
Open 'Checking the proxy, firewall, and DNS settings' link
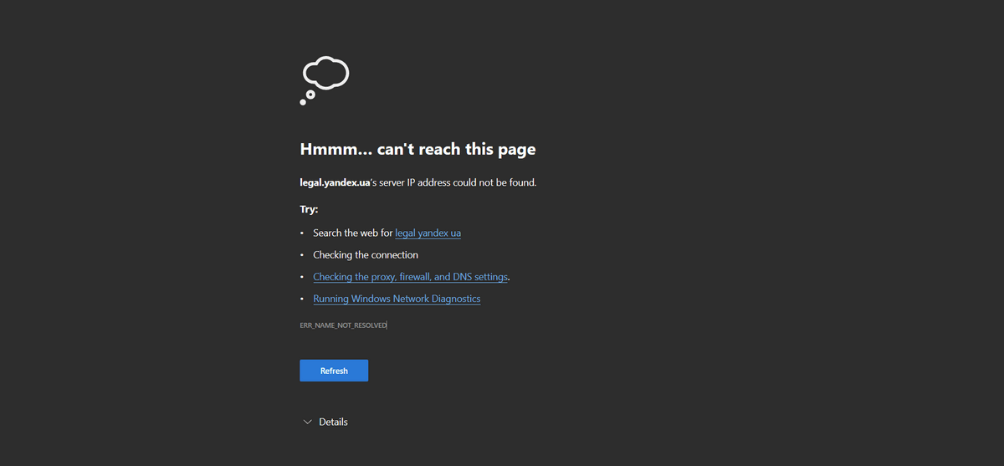click(411, 276)
